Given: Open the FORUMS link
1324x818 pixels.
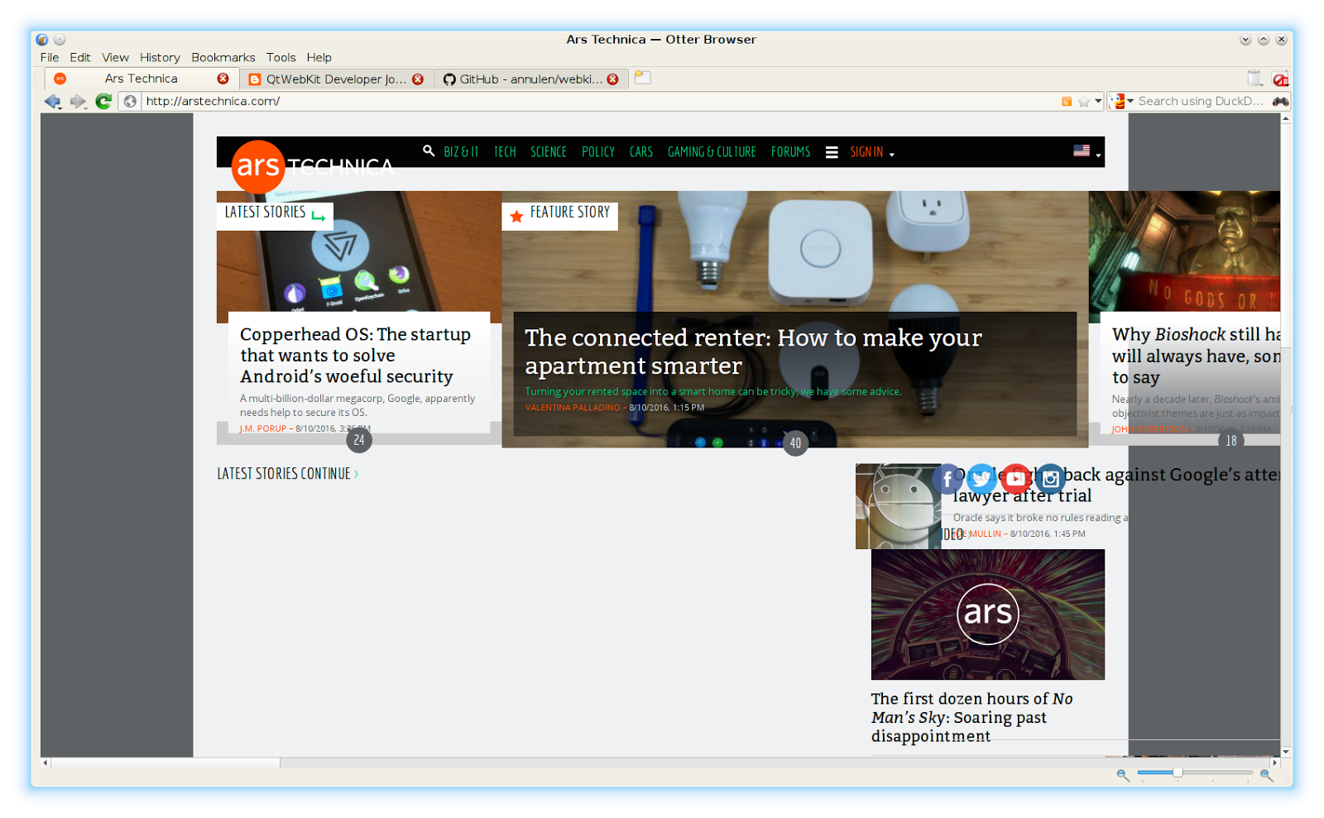Looking at the screenshot, I should click(x=791, y=152).
